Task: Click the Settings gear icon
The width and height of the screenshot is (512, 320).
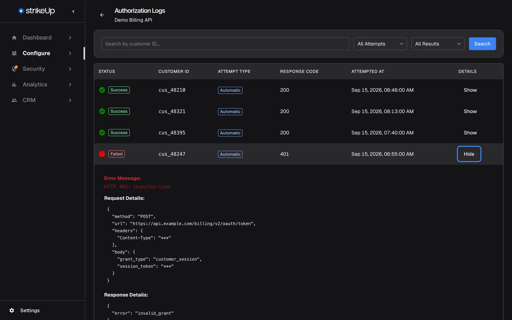Action: click(12, 310)
